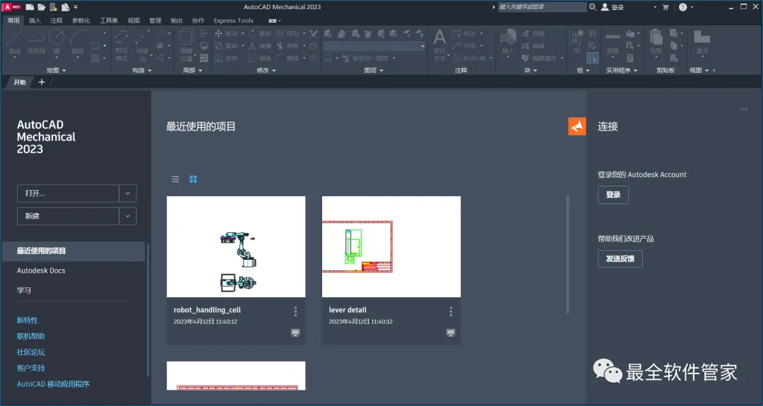Select the Line (直线) tool
The height and width of the screenshot is (406, 763).
click(15, 42)
